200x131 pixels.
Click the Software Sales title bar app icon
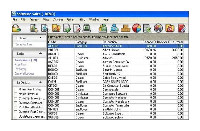14,14
